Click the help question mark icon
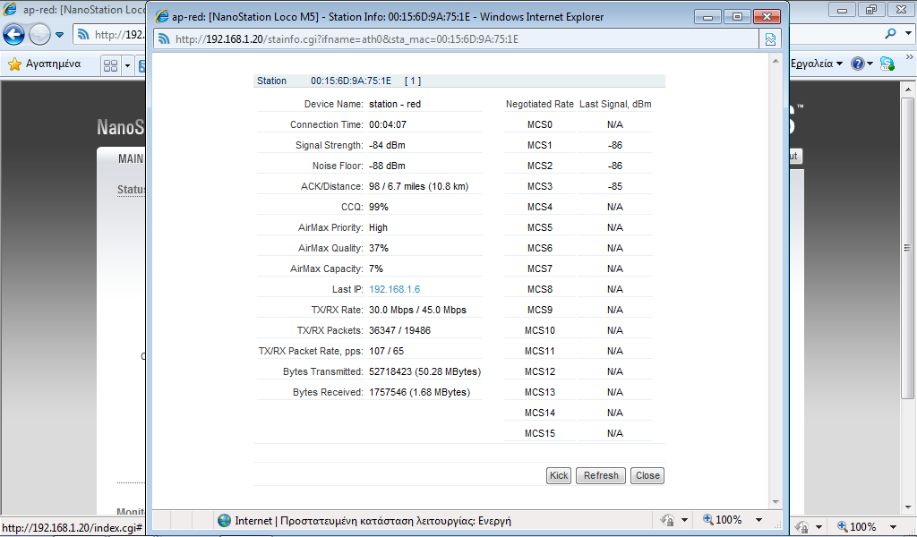Screen dimensions: 917x537 click(857, 64)
